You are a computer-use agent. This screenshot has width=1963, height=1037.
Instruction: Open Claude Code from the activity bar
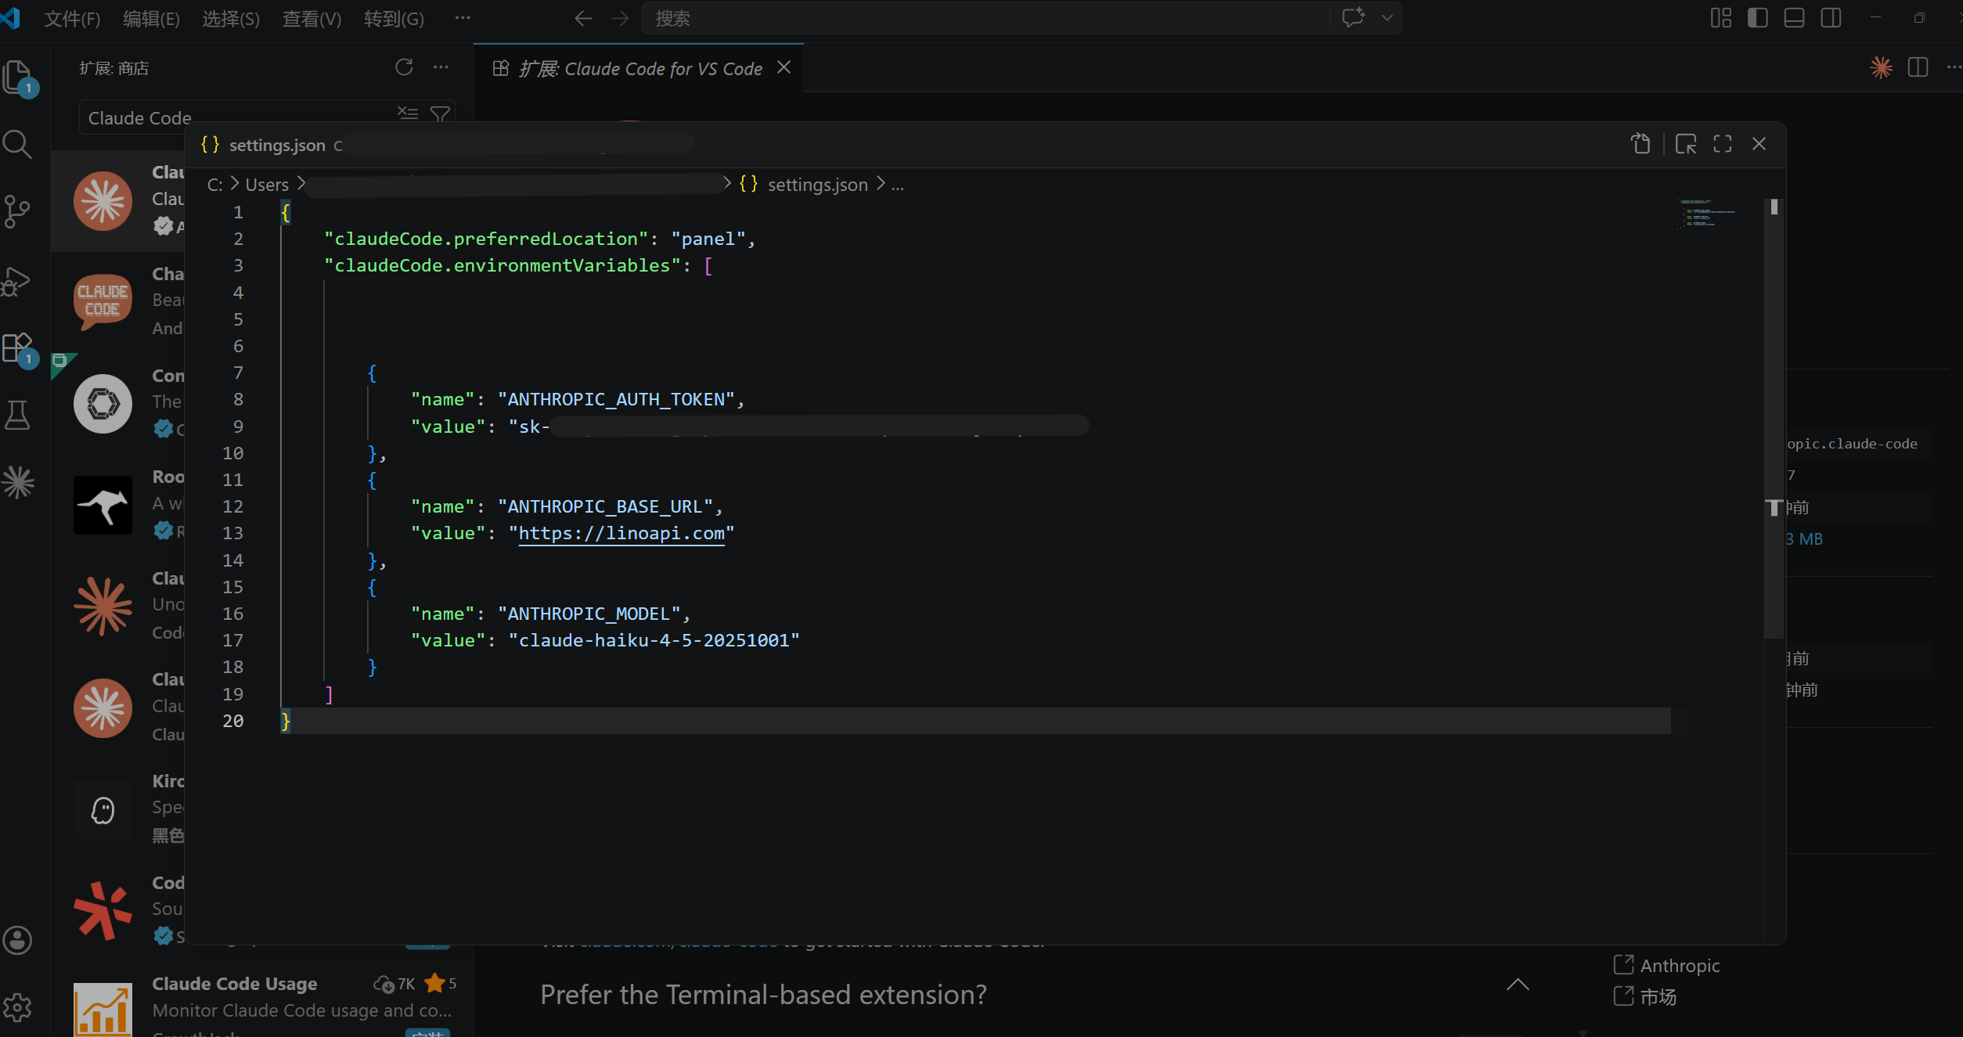17,482
